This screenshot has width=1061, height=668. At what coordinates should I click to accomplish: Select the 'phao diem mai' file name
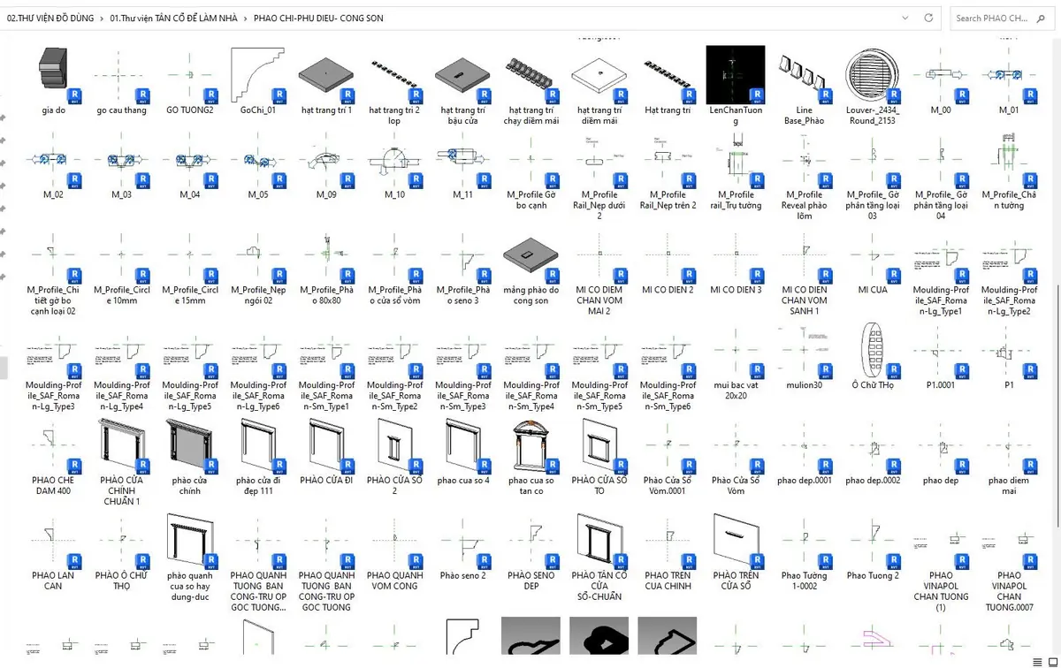pyautogui.click(x=1008, y=486)
